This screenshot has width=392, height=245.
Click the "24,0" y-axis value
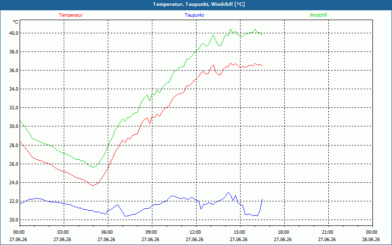[14, 182]
